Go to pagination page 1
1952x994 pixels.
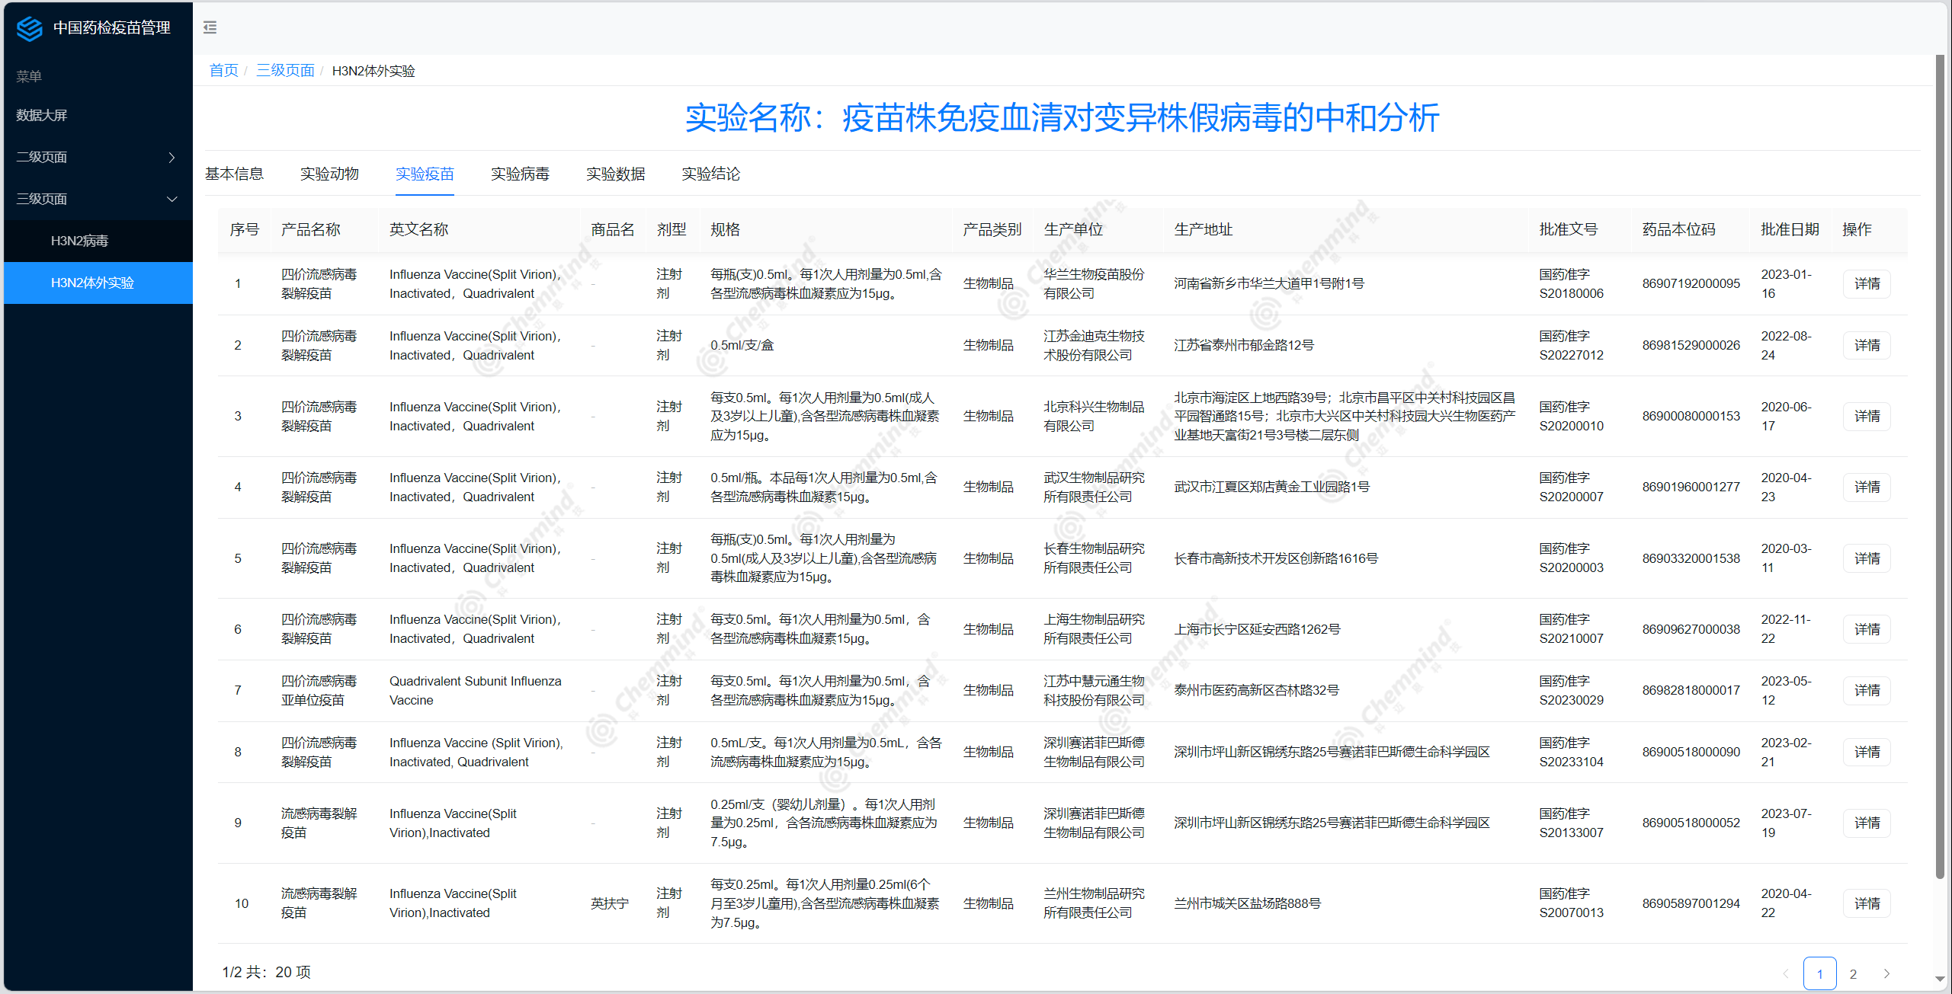[x=1819, y=973]
